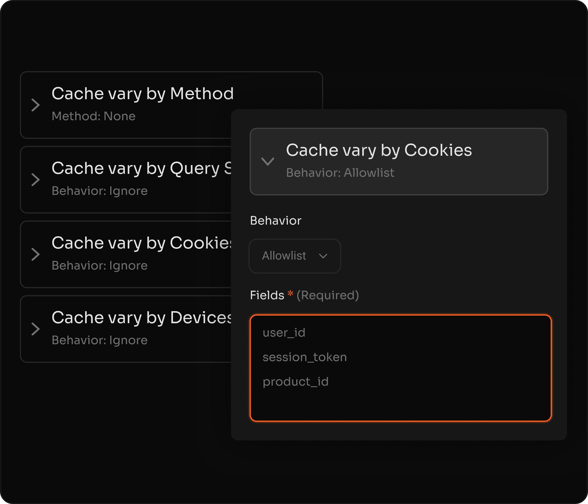Select the user_id field entry
This screenshot has width=588, height=504.
tap(283, 332)
